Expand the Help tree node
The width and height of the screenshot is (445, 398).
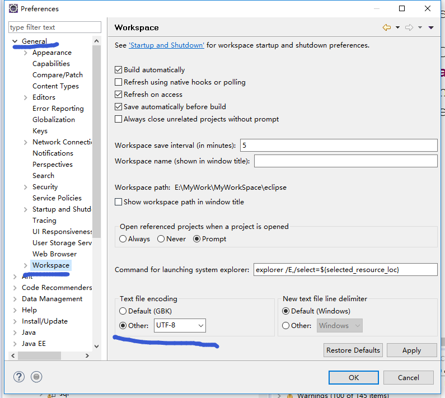click(x=15, y=310)
